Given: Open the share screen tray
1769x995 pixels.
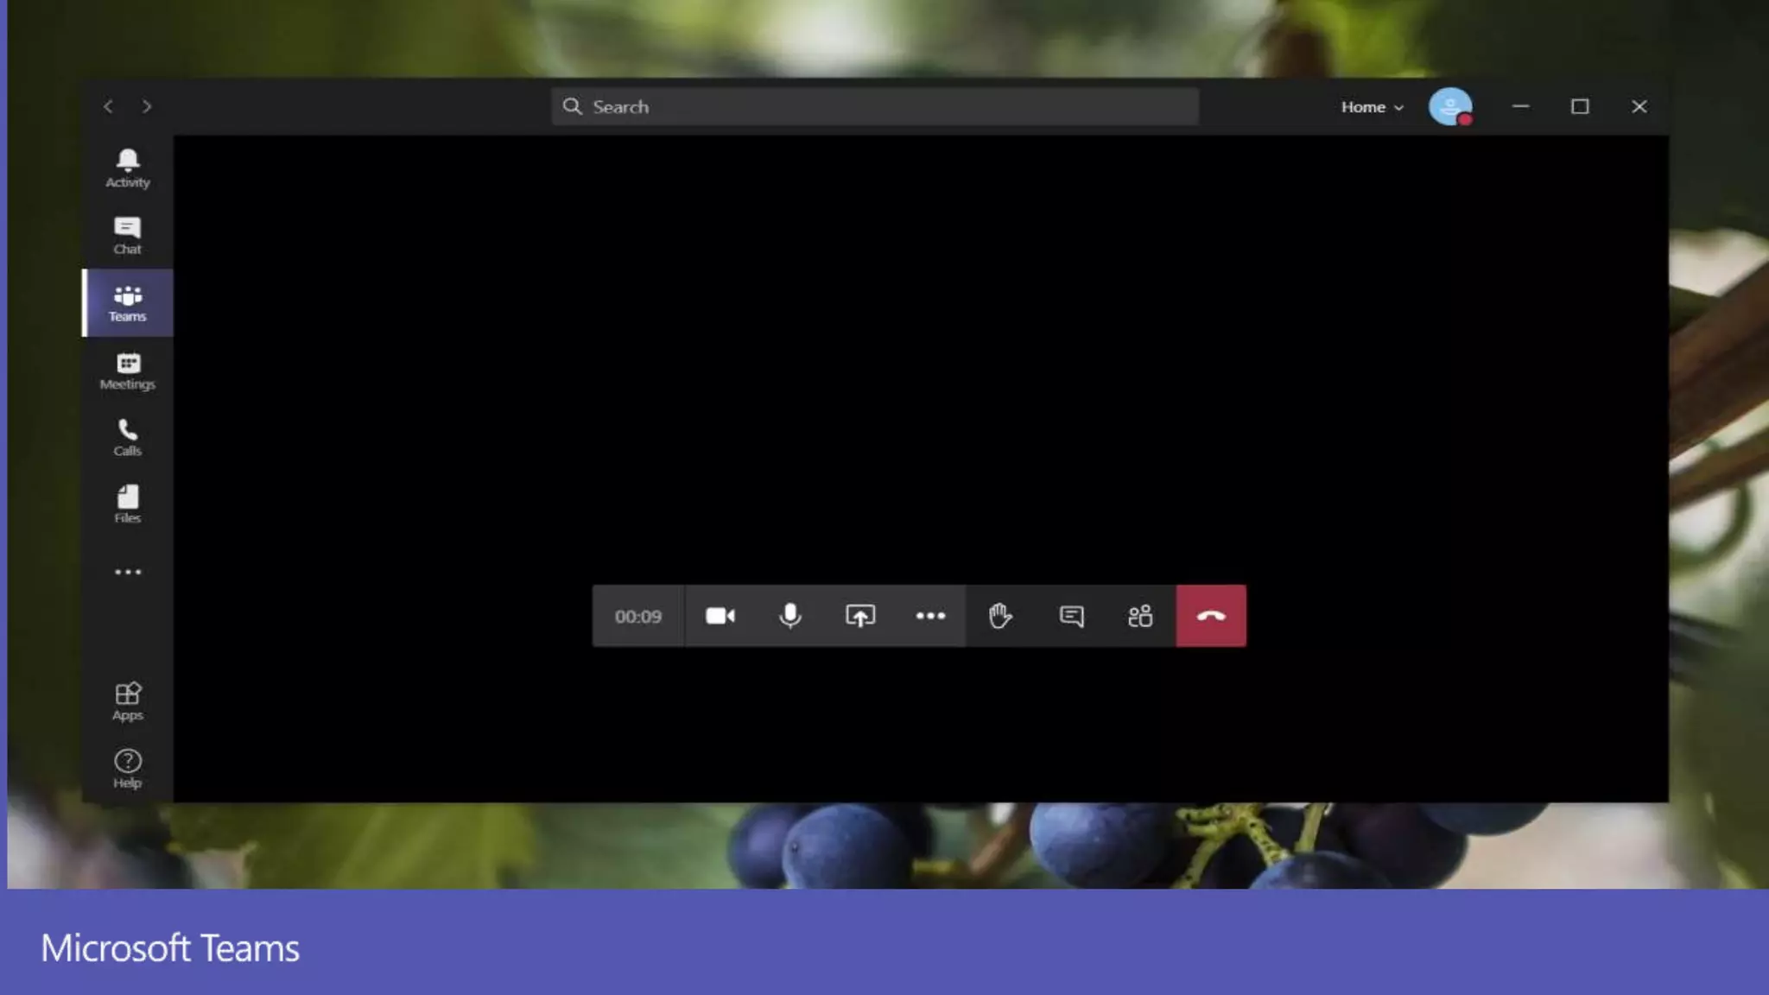Looking at the screenshot, I should (859, 616).
